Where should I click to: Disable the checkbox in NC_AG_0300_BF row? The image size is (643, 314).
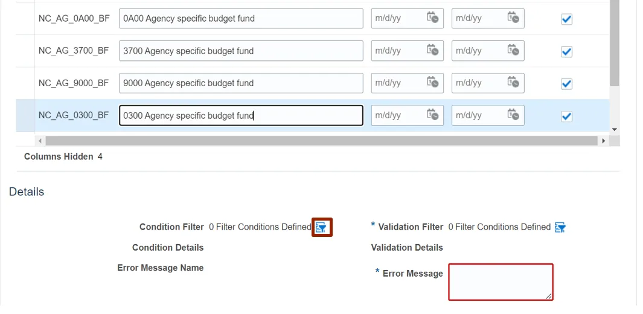(x=566, y=116)
